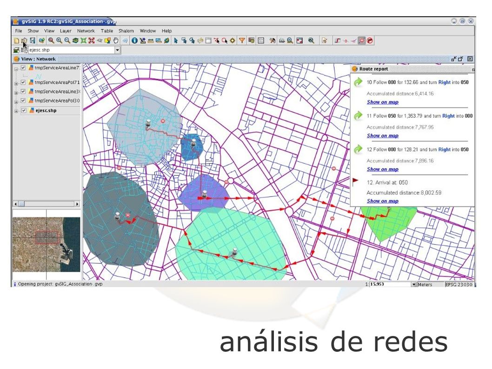Image resolution: width=492 pixels, height=369 pixels.
Task: Expand the tmpServiceAreaLine3 layer node
Action: click(x=16, y=93)
